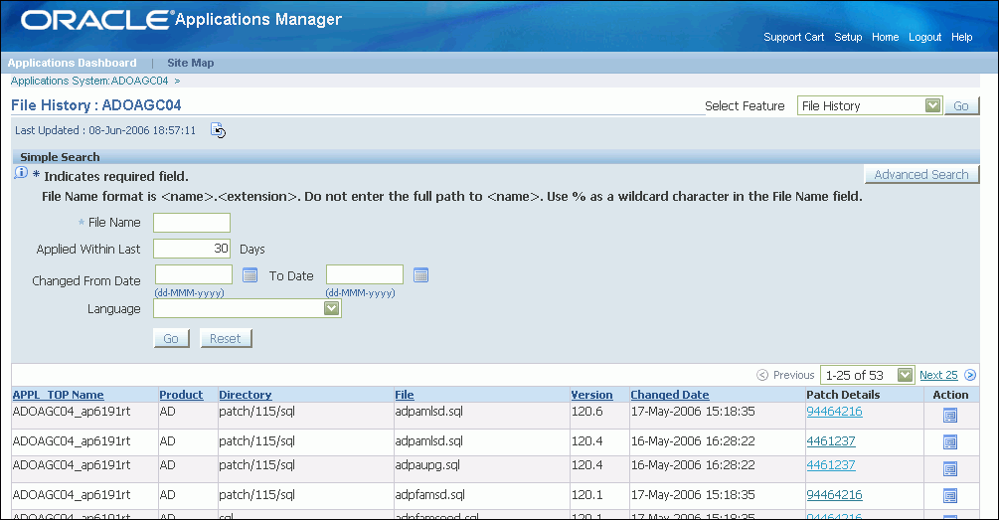Click the Next 25 link
This screenshot has width=999, height=520.
coord(938,375)
